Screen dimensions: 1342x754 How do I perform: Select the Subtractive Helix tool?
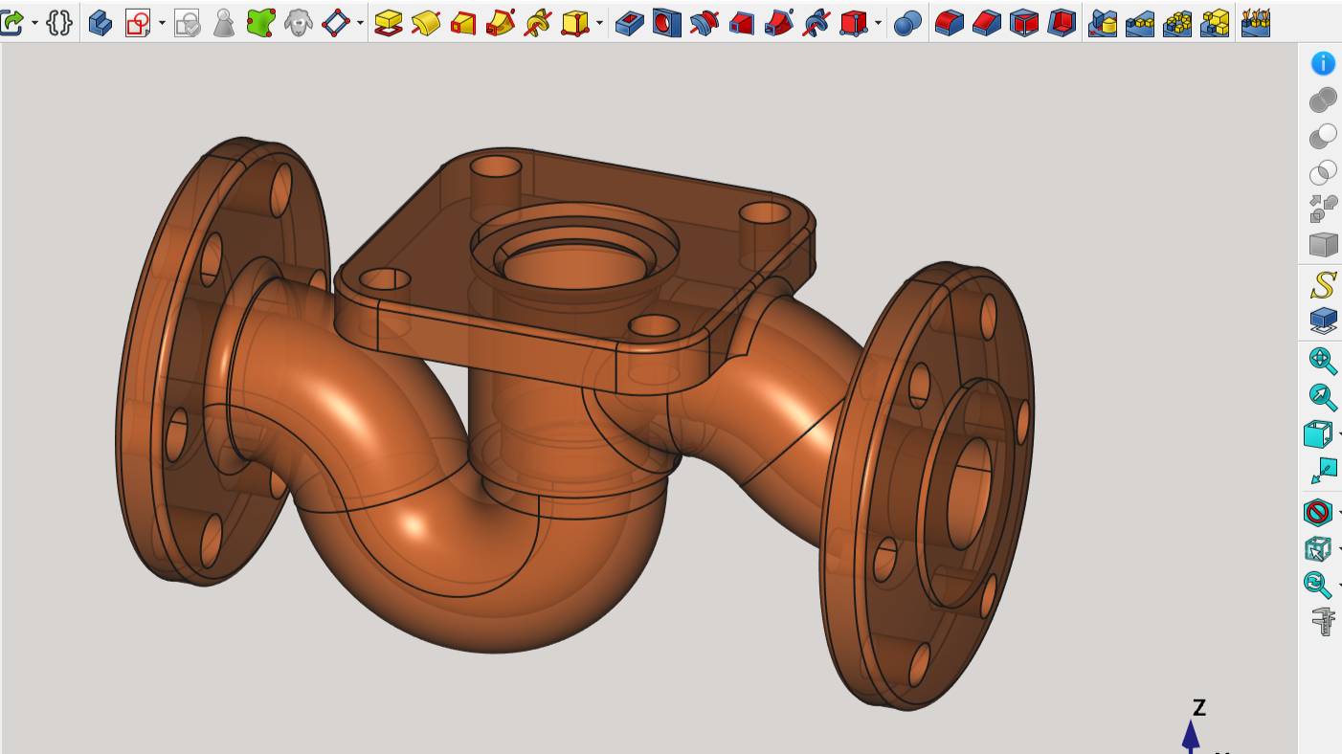[x=816, y=22]
